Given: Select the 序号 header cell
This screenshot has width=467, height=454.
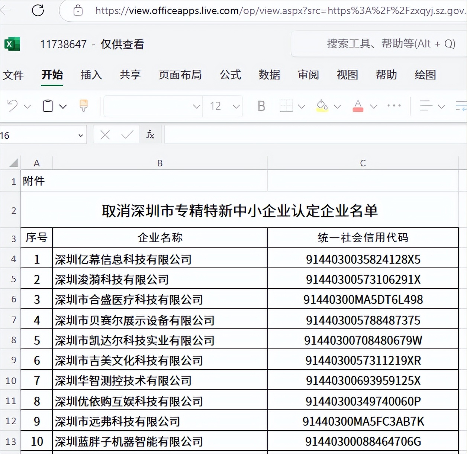Looking at the screenshot, I should pyautogui.click(x=36, y=238).
